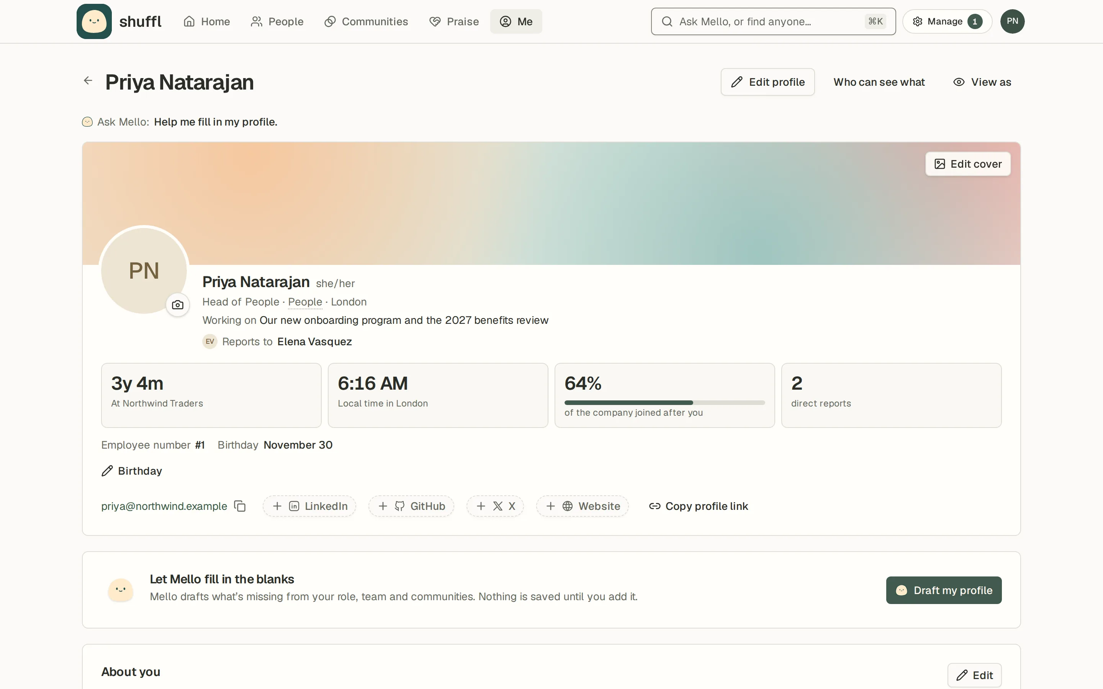The image size is (1103, 689).
Task: Switch to Communities tab
Action: point(366,21)
